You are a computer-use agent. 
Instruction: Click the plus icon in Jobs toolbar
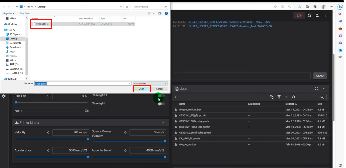(286, 97)
